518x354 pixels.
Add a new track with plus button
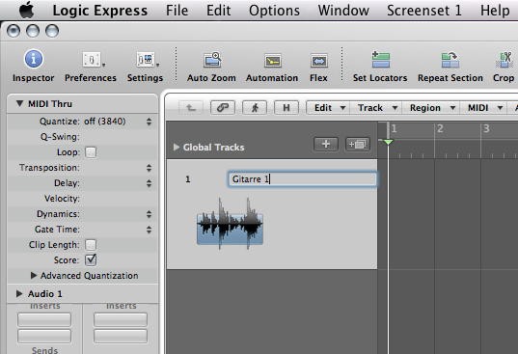pyautogui.click(x=326, y=144)
